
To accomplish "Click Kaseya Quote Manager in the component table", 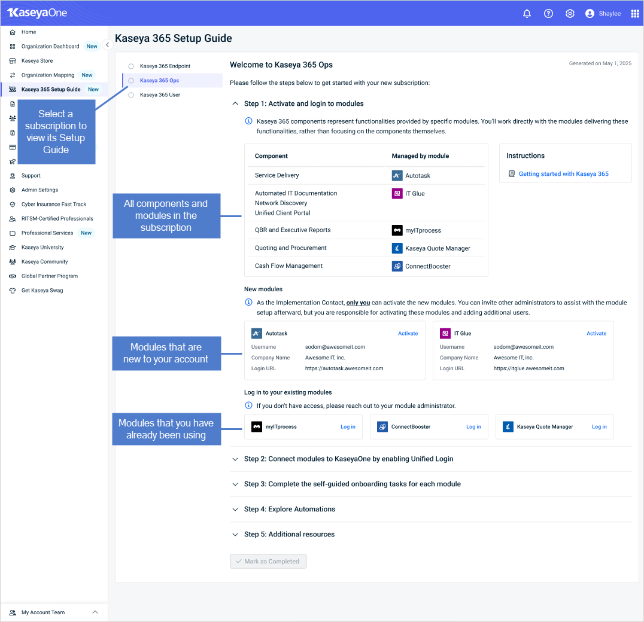I will pos(438,248).
